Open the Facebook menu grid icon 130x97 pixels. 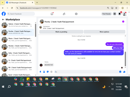115,14
